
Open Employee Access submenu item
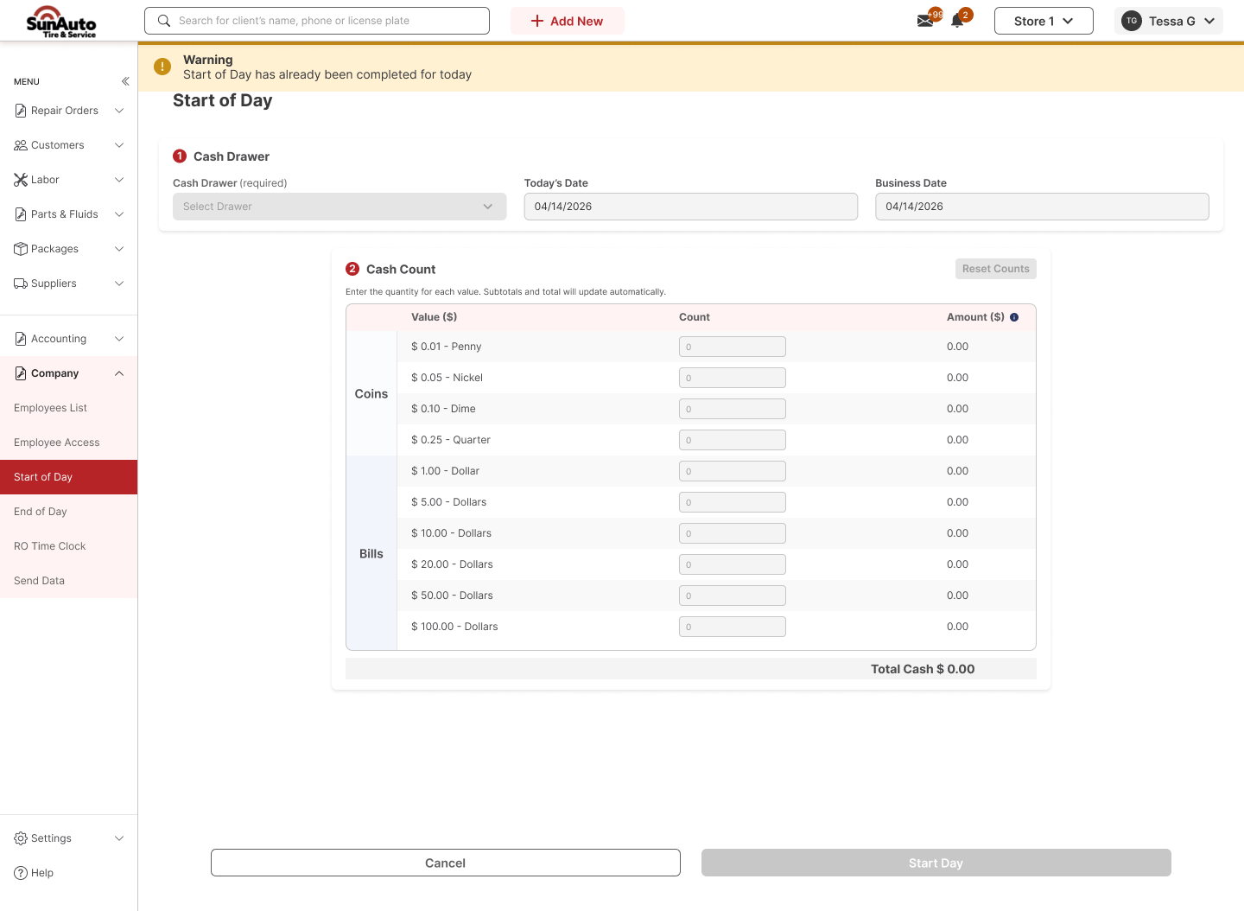[x=69, y=443]
